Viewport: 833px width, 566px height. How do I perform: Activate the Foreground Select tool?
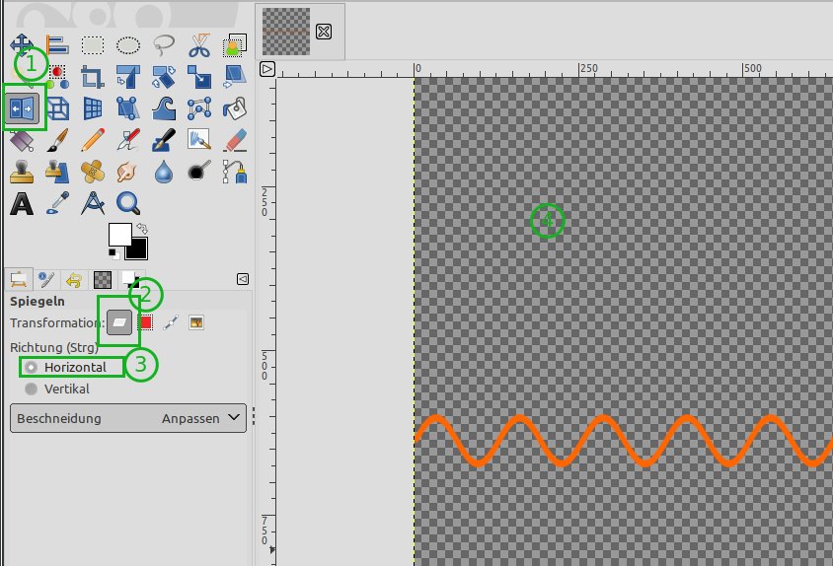tap(234, 45)
